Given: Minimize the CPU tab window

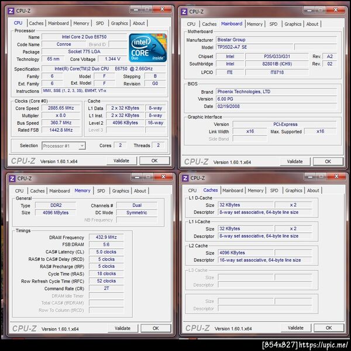Looking at the screenshot, I should (136, 9).
